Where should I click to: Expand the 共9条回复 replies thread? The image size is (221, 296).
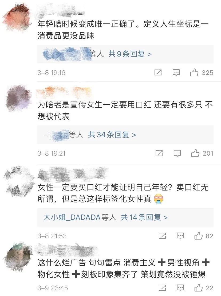point(130,54)
